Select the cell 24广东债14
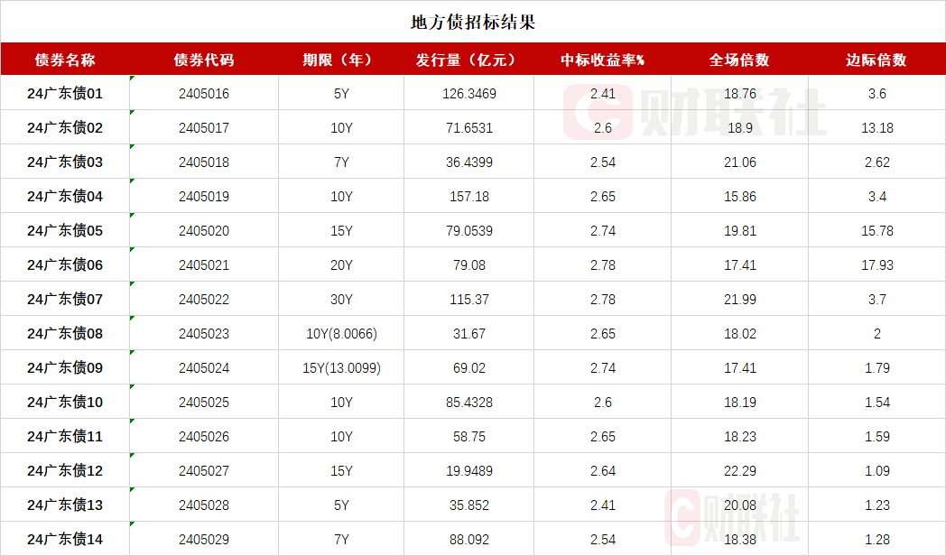The height and width of the screenshot is (556, 946). (x=65, y=540)
